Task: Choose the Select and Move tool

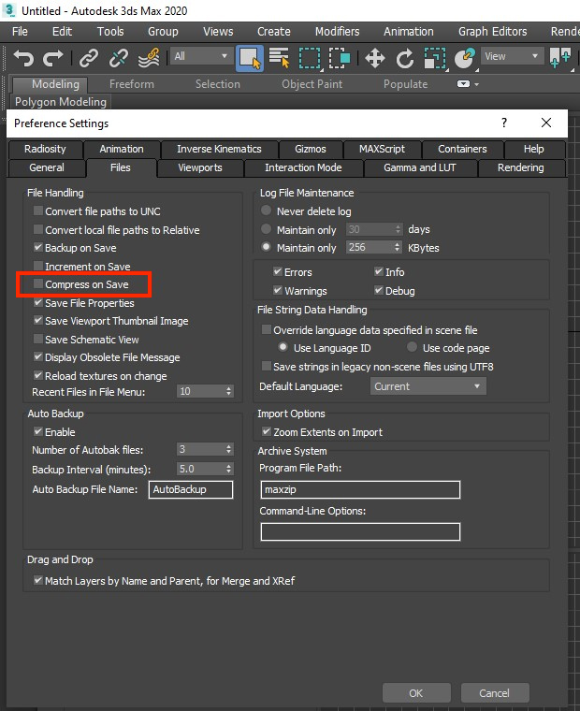Action: coord(374,58)
